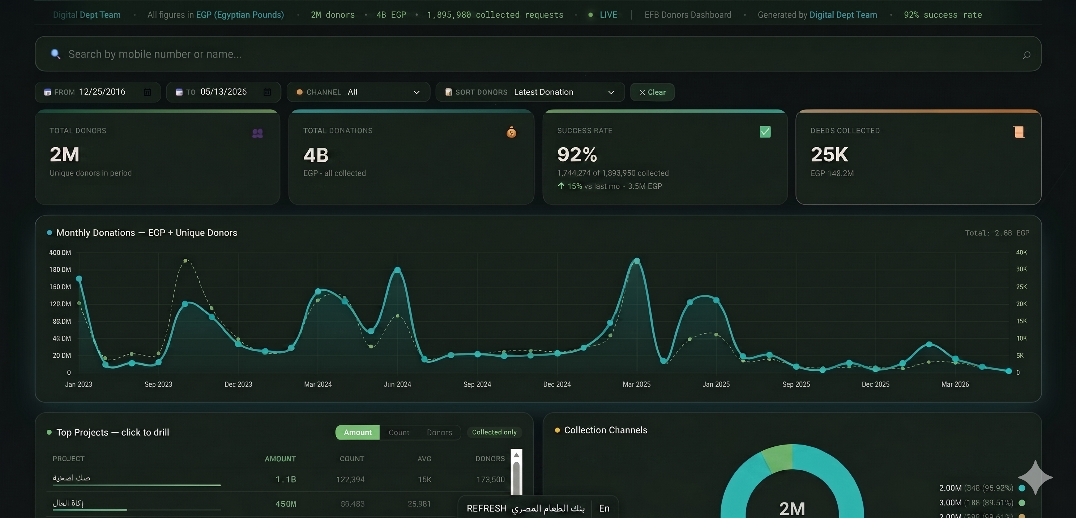Click the Digital Dept Team link after Generated by

pos(843,14)
